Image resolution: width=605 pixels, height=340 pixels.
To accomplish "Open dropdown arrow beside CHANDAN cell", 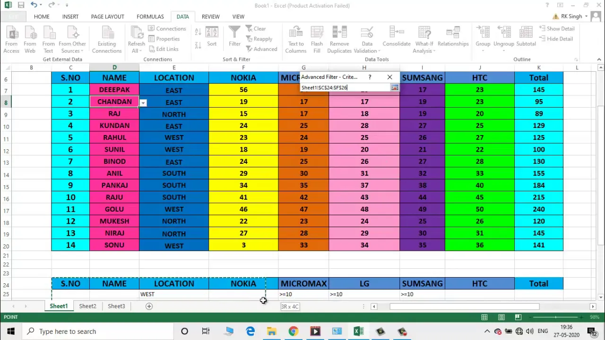I will pyautogui.click(x=143, y=103).
